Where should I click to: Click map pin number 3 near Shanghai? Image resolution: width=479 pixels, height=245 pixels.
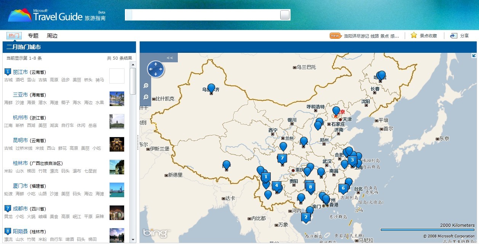click(352, 160)
